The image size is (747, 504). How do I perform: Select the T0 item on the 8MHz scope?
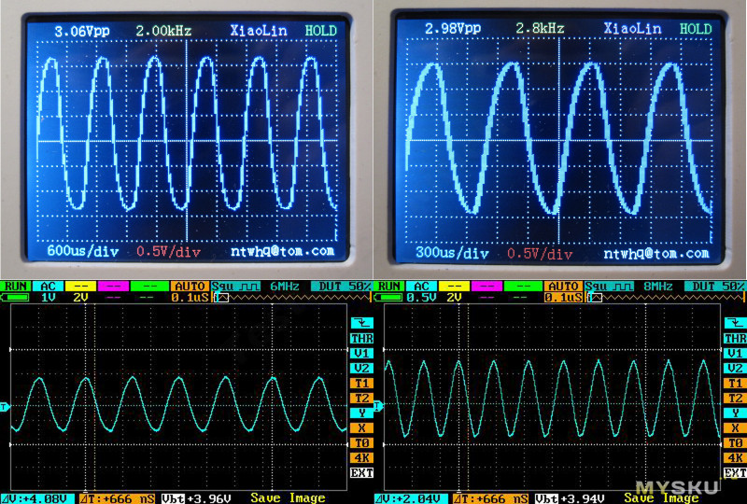pos(735,442)
